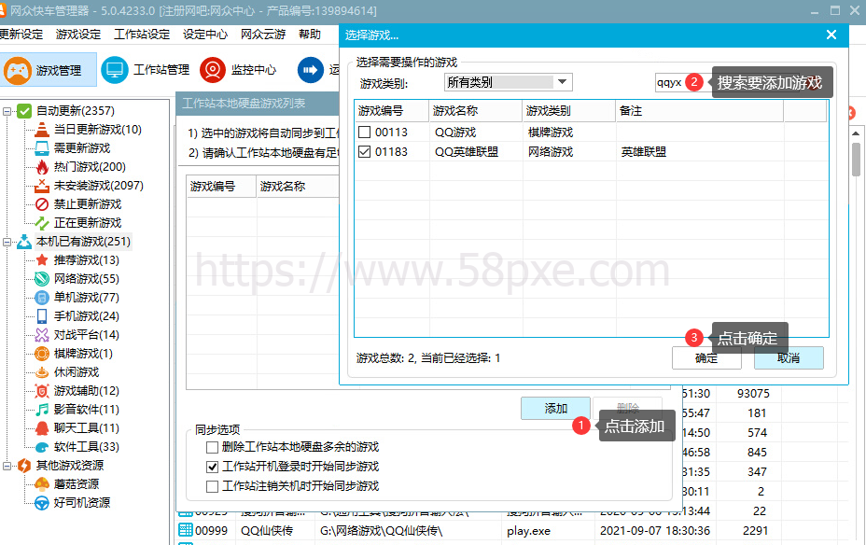Open the 游戏管理 toolbar icon
866x545 pixels.
(18, 71)
